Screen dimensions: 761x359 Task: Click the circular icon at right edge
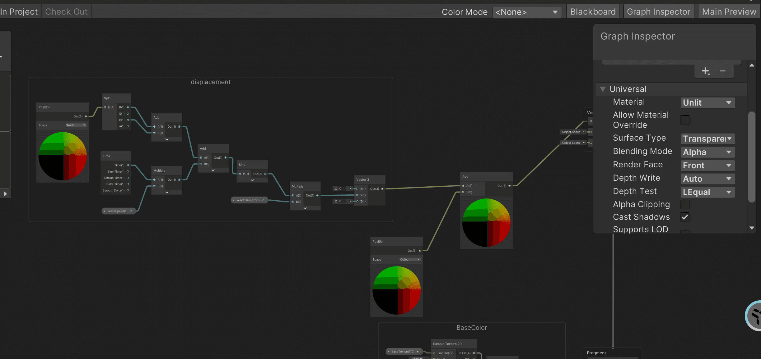754,316
